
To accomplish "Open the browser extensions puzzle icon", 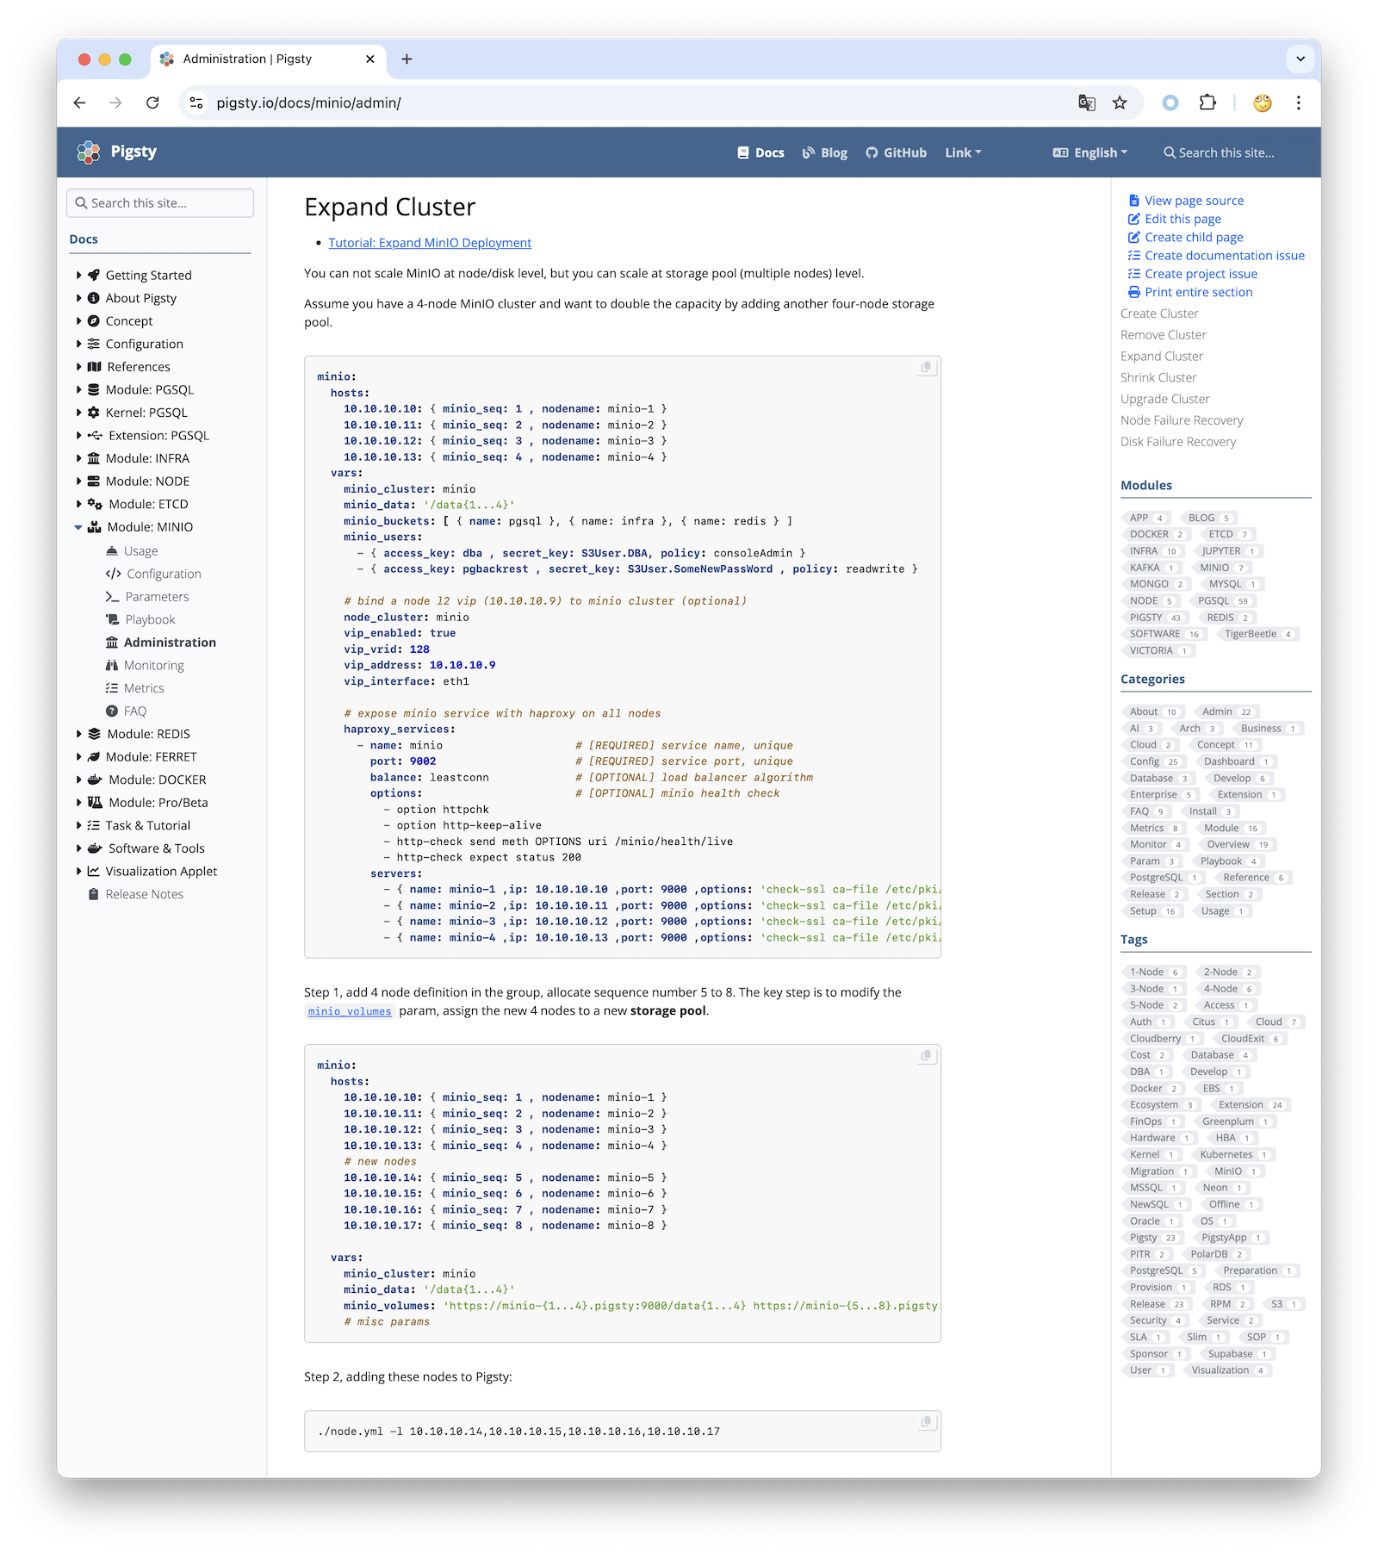I will point(1207,103).
